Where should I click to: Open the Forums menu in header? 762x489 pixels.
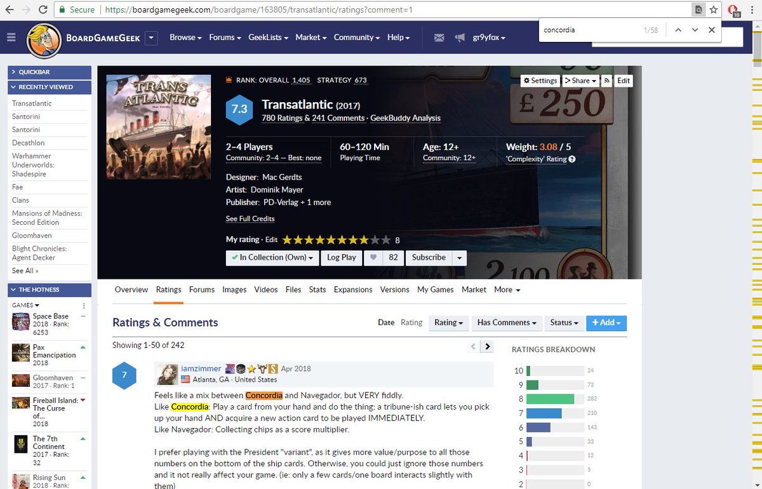(x=225, y=37)
